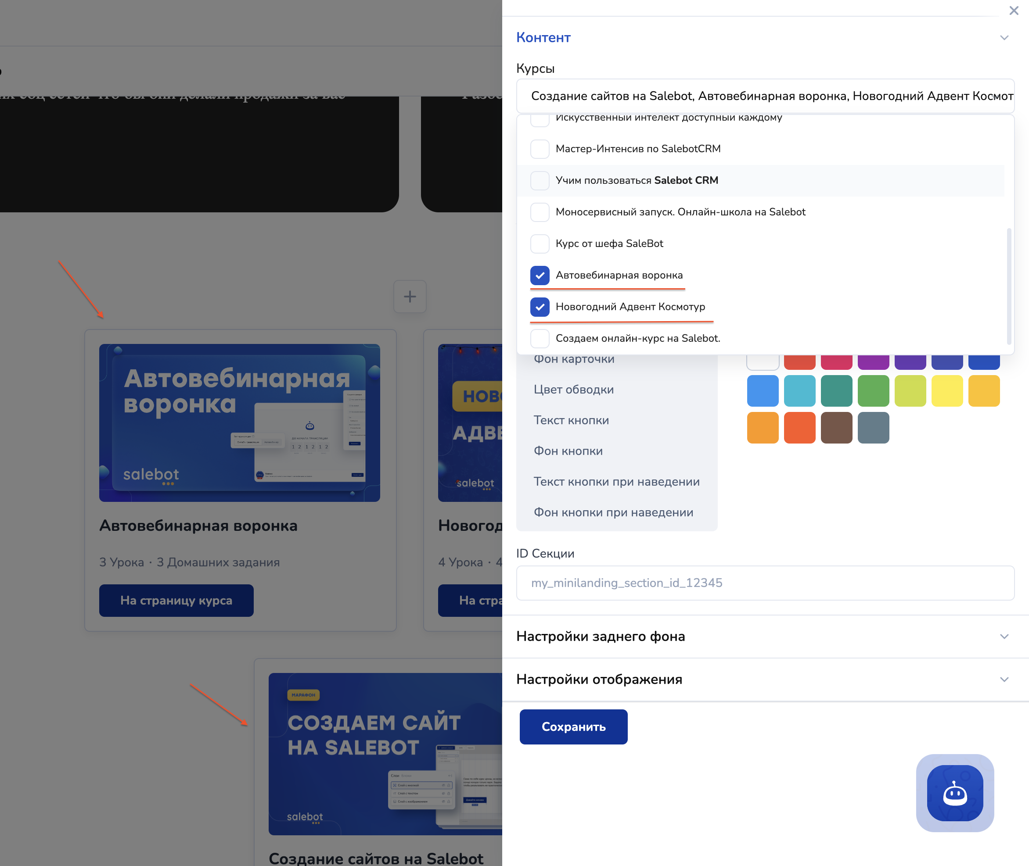1029x866 pixels.
Task: Pick the brown color swatch
Action: [836, 428]
